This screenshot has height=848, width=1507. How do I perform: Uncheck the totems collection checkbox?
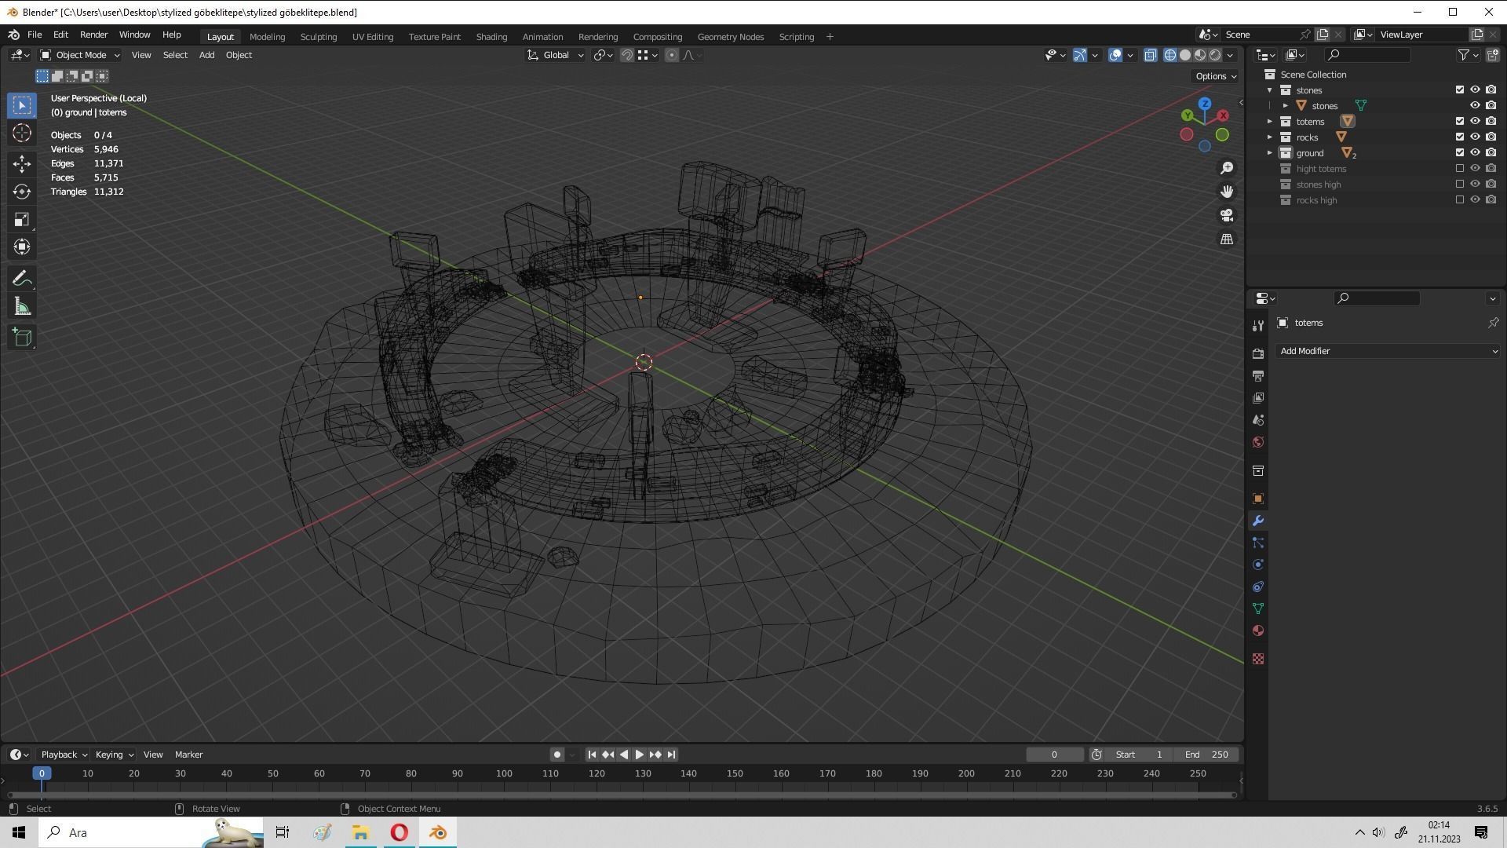pos(1460,121)
